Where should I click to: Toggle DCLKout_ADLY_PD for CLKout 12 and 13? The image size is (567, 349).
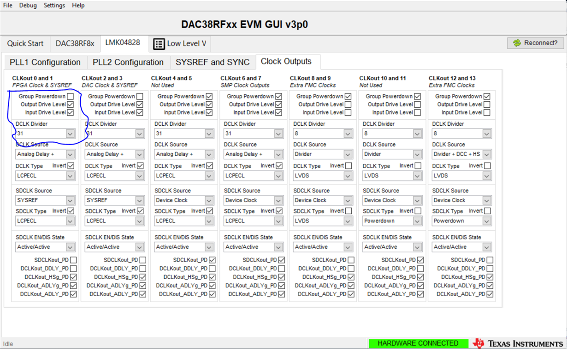click(x=490, y=294)
